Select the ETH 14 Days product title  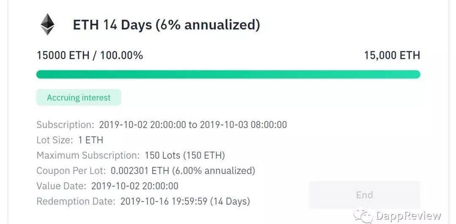coord(166,25)
